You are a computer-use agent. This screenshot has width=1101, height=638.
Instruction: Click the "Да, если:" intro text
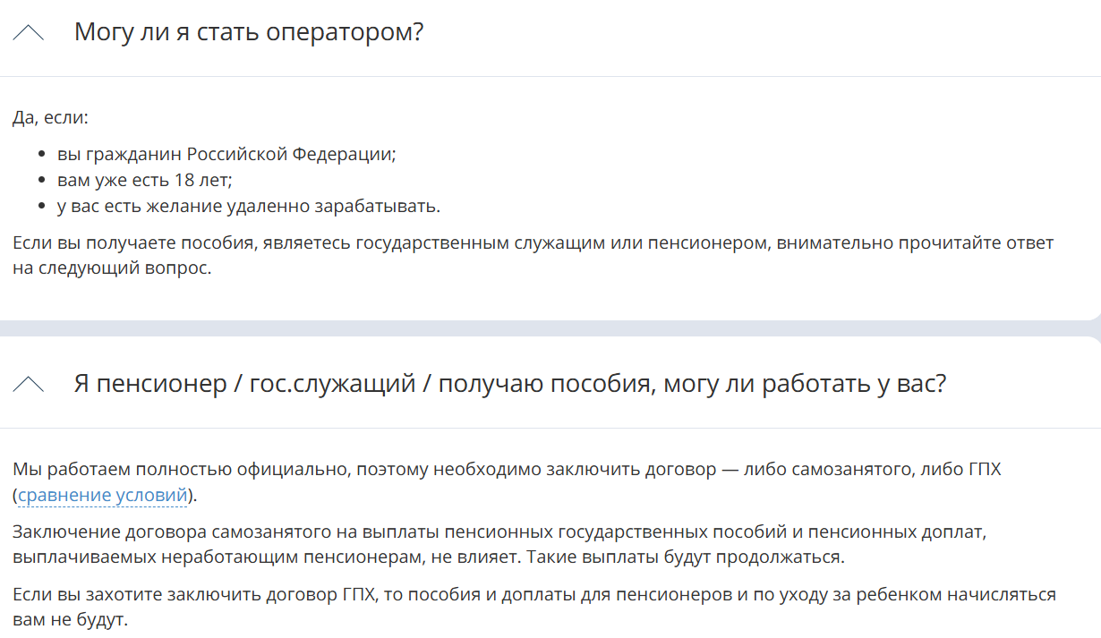coord(51,118)
